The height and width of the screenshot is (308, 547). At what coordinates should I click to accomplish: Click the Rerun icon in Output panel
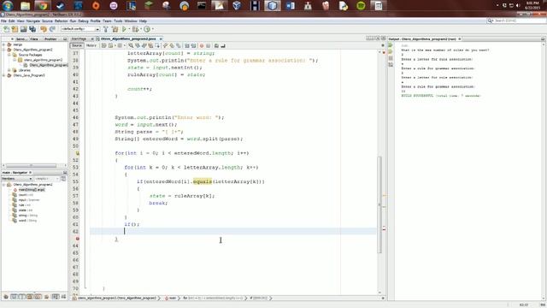tap(391, 45)
